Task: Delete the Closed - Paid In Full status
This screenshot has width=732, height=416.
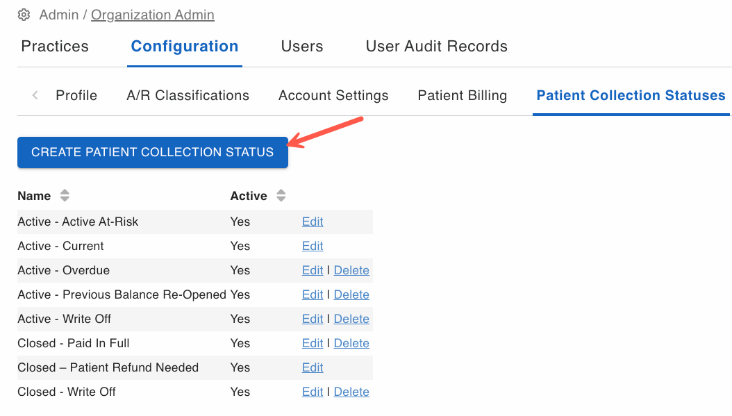Action: [351, 343]
